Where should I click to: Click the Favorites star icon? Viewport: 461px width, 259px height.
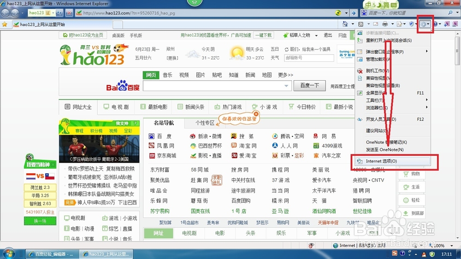pos(5,24)
